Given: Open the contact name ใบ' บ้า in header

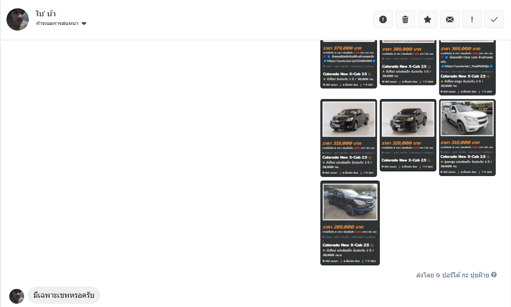Looking at the screenshot, I should [x=45, y=13].
